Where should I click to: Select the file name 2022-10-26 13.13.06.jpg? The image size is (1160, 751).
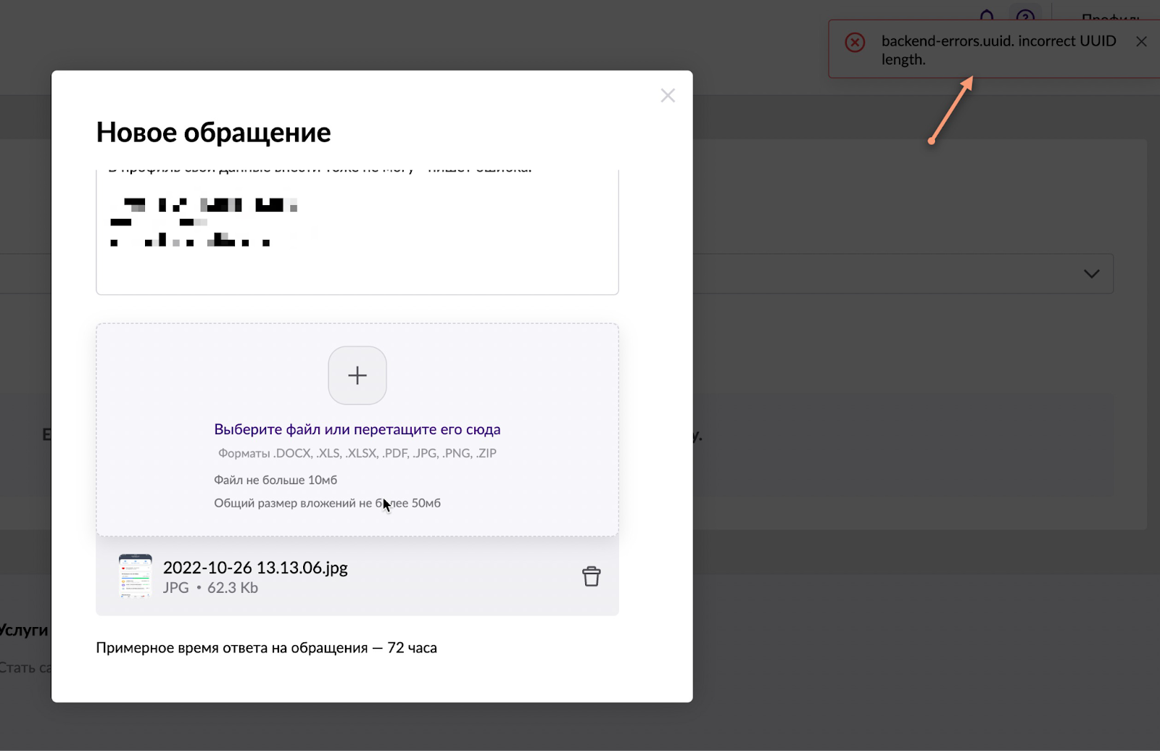(x=255, y=568)
